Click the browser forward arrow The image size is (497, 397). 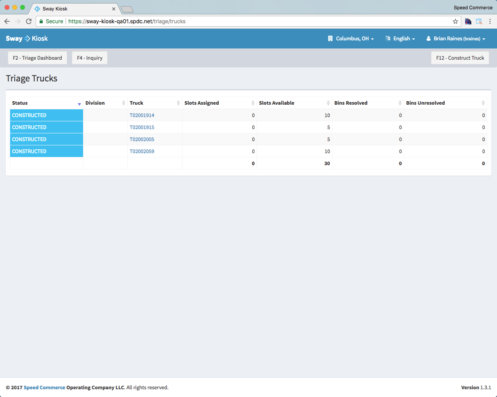pyautogui.click(x=18, y=21)
